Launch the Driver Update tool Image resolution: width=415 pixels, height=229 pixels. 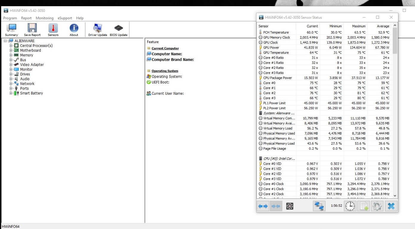pos(98,30)
